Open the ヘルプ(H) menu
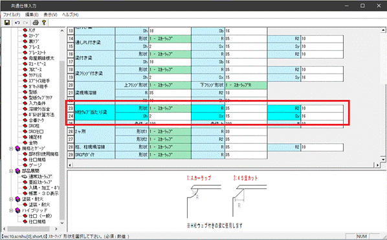The image size is (387, 240). tap(71, 15)
